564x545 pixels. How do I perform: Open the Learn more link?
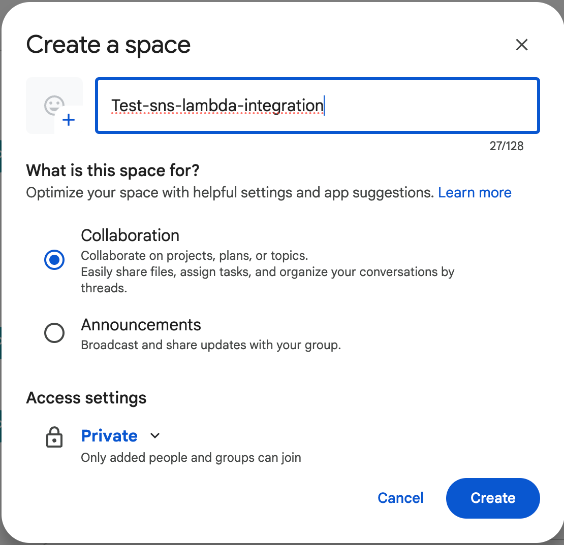pos(475,192)
